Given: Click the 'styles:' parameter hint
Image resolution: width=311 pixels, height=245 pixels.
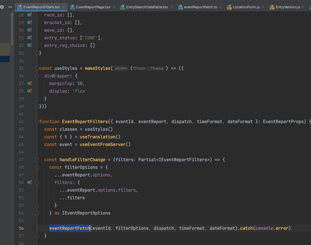Looking at the screenshot, I should 121,68.
